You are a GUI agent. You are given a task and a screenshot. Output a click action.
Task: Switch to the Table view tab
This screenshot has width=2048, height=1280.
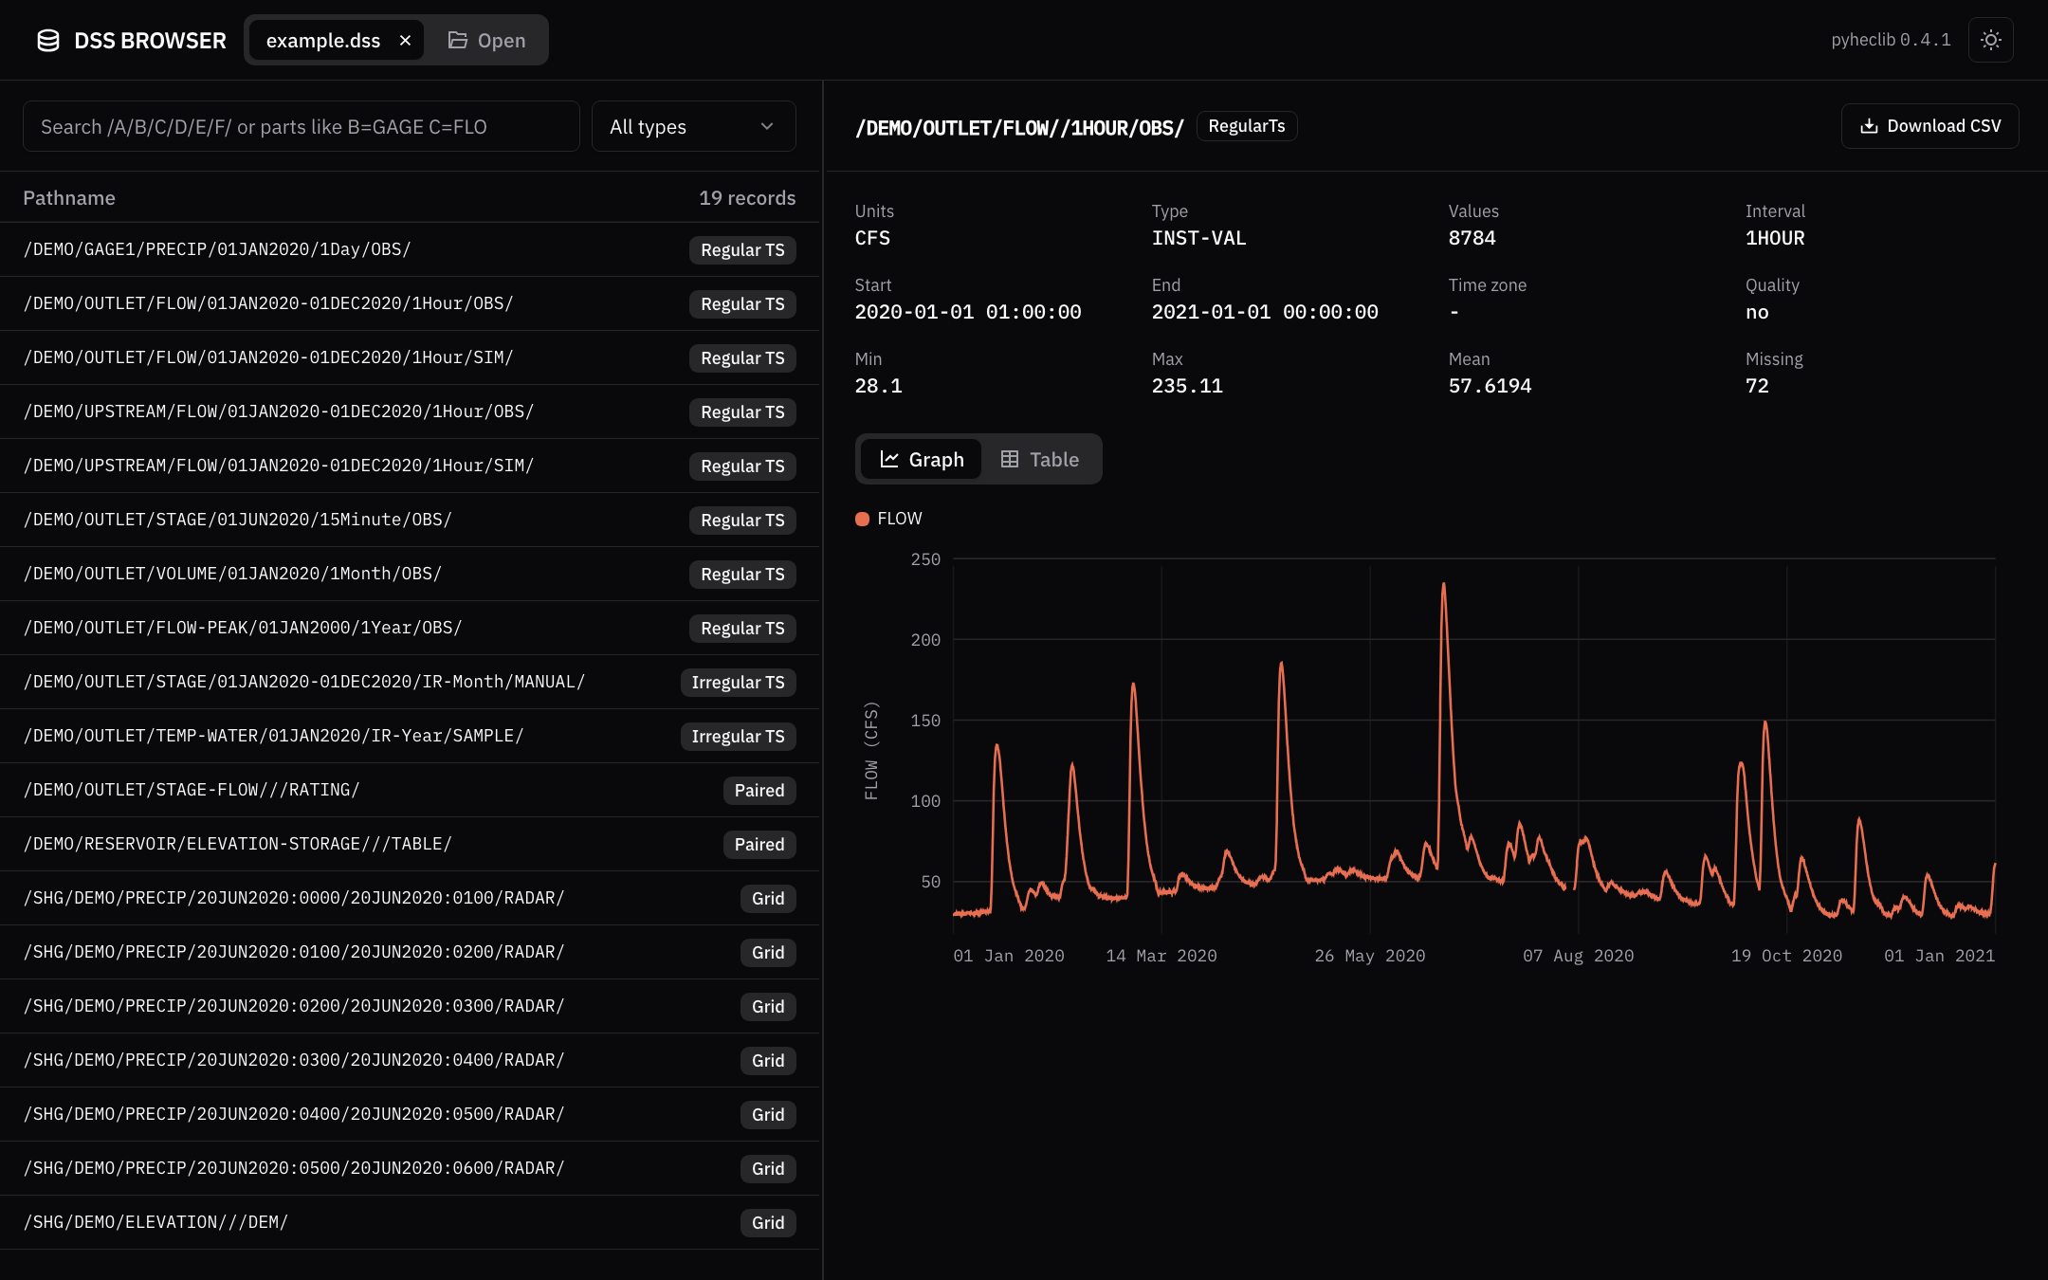click(1040, 459)
